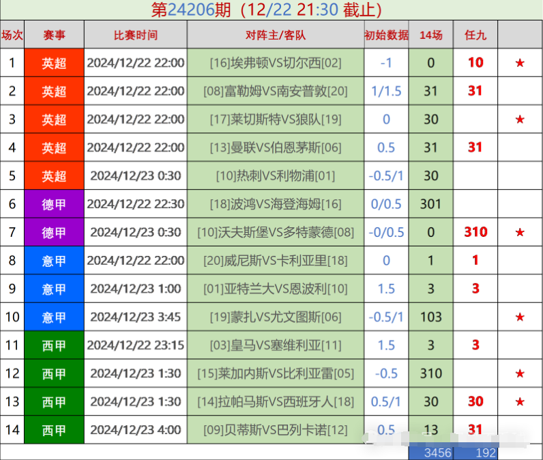Click the 赛事 column header
The height and width of the screenshot is (460, 543).
pyautogui.click(x=54, y=35)
